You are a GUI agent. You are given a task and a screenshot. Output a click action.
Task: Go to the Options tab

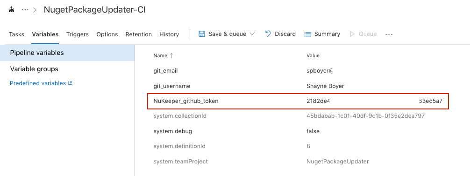click(x=107, y=34)
